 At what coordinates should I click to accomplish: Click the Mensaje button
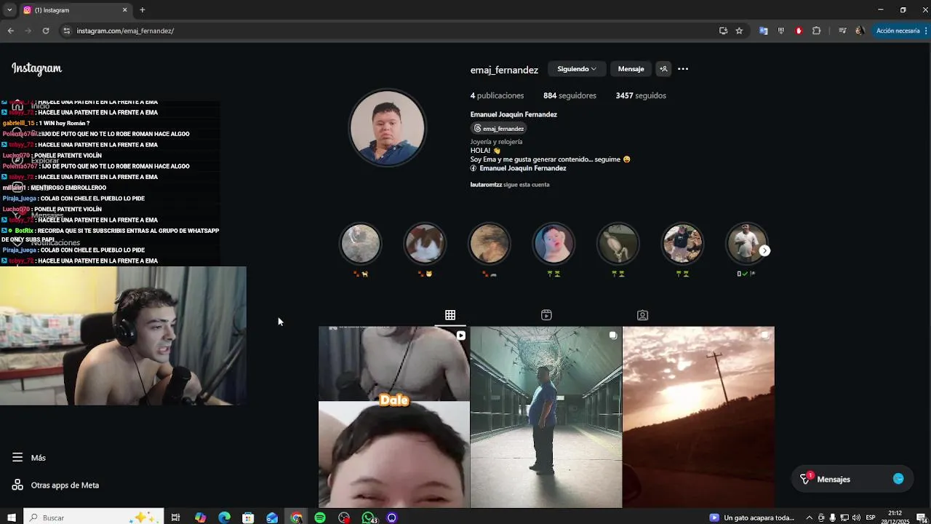631,69
